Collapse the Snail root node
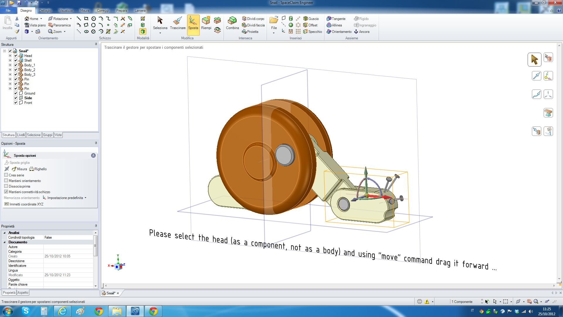563x317 pixels. (x=5, y=51)
